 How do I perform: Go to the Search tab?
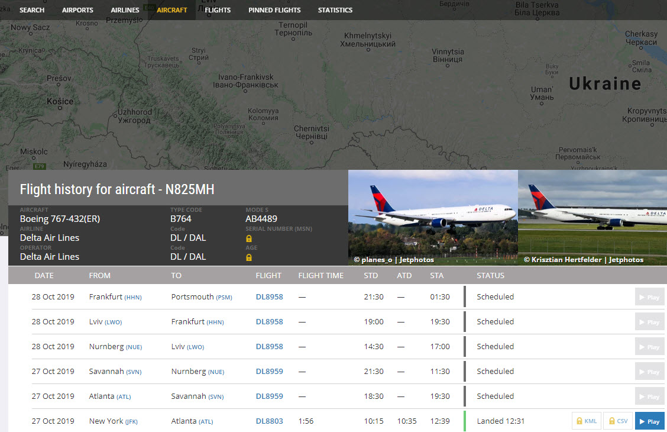[32, 10]
